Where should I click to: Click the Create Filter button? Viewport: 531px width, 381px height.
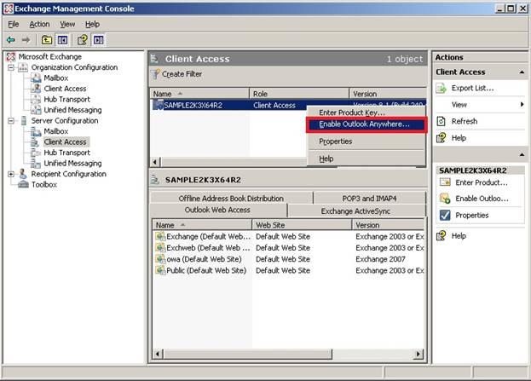point(176,74)
